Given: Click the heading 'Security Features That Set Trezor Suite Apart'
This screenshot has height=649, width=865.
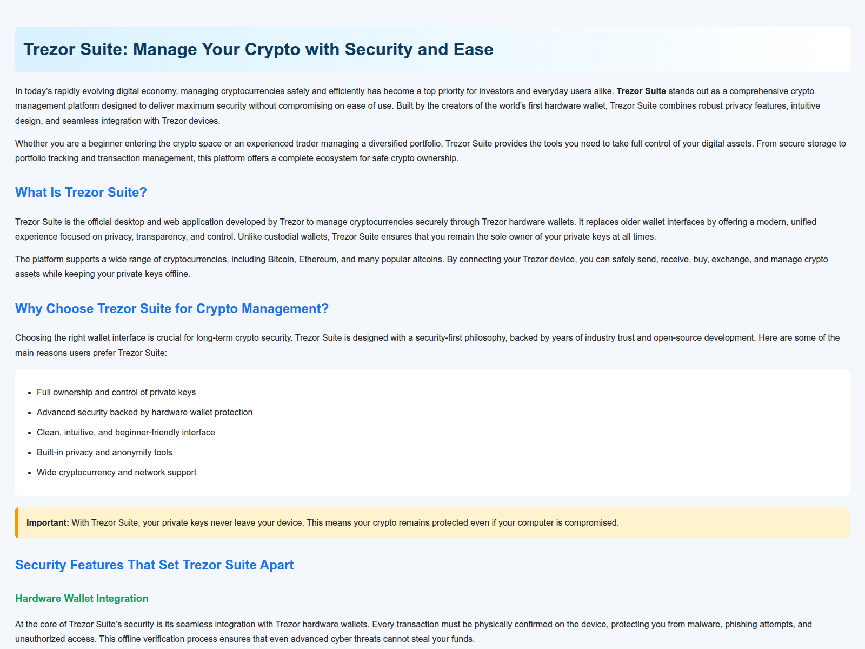Looking at the screenshot, I should (x=155, y=565).
